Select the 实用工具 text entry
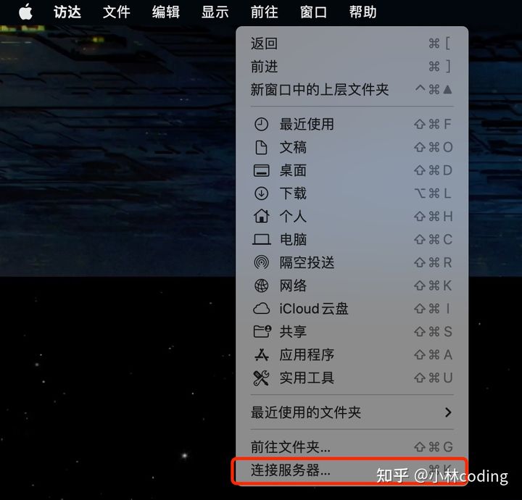Viewport: 522px width, 500px height. [x=307, y=378]
